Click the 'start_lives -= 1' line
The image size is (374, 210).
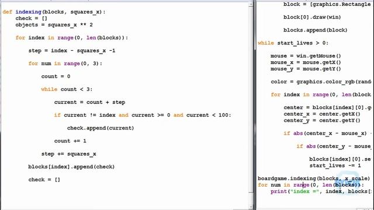coord(335,166)
